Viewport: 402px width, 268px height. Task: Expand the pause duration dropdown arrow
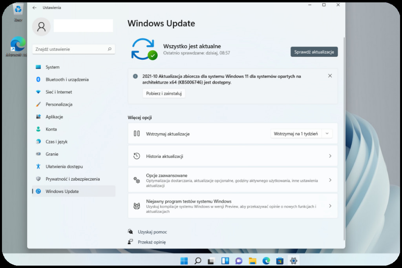click(327, 133)
